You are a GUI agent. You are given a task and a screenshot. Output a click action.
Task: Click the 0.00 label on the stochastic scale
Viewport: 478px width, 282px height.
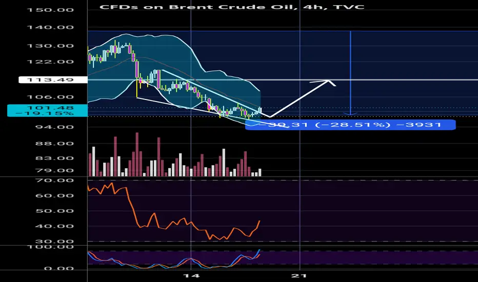pyautogui.click(x=59, y=268)
